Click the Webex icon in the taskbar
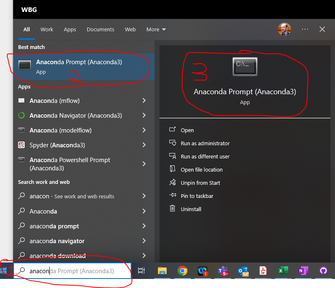The image size is (335, 288). point(203,271)
